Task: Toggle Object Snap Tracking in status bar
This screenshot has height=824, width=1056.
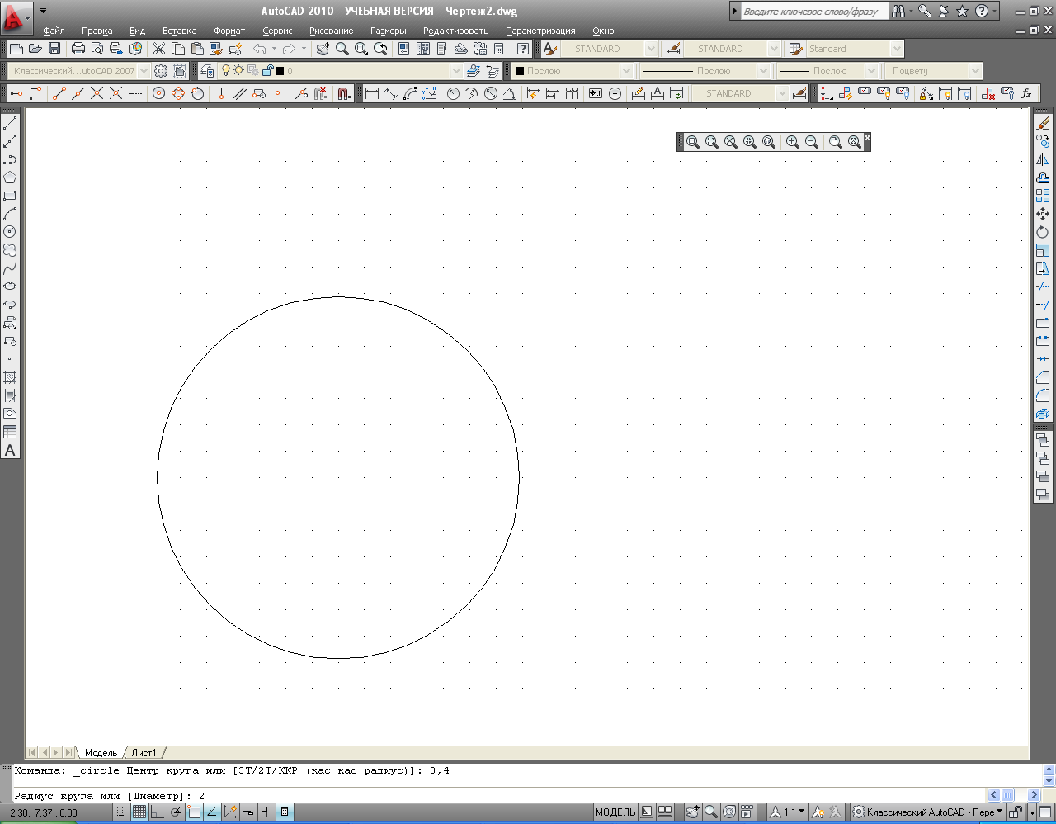Action: point(212,812)
